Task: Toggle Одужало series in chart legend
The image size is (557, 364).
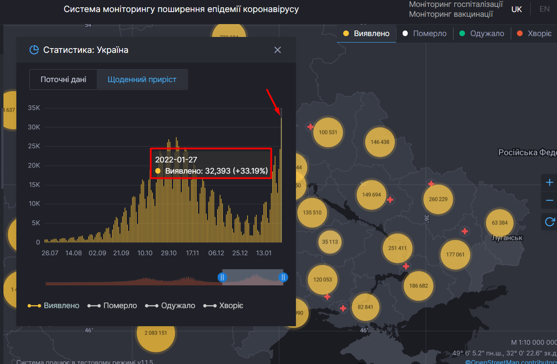Action: point(170,306)
